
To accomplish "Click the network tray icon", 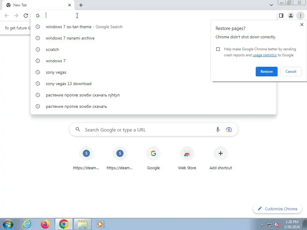I will (270, 225).
